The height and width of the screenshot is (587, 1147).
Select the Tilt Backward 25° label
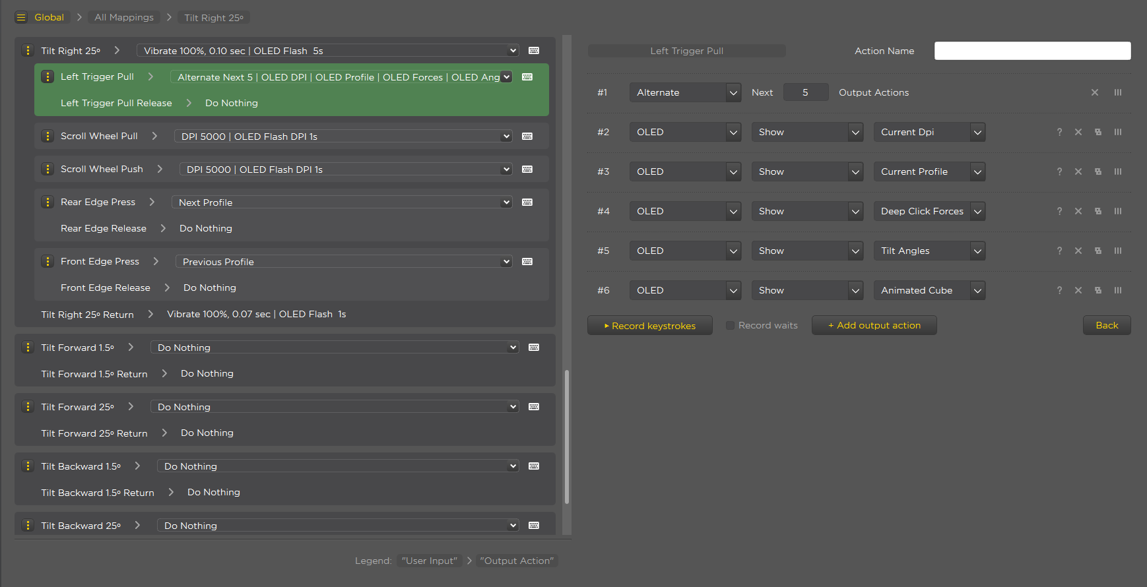tap(81, 526)
